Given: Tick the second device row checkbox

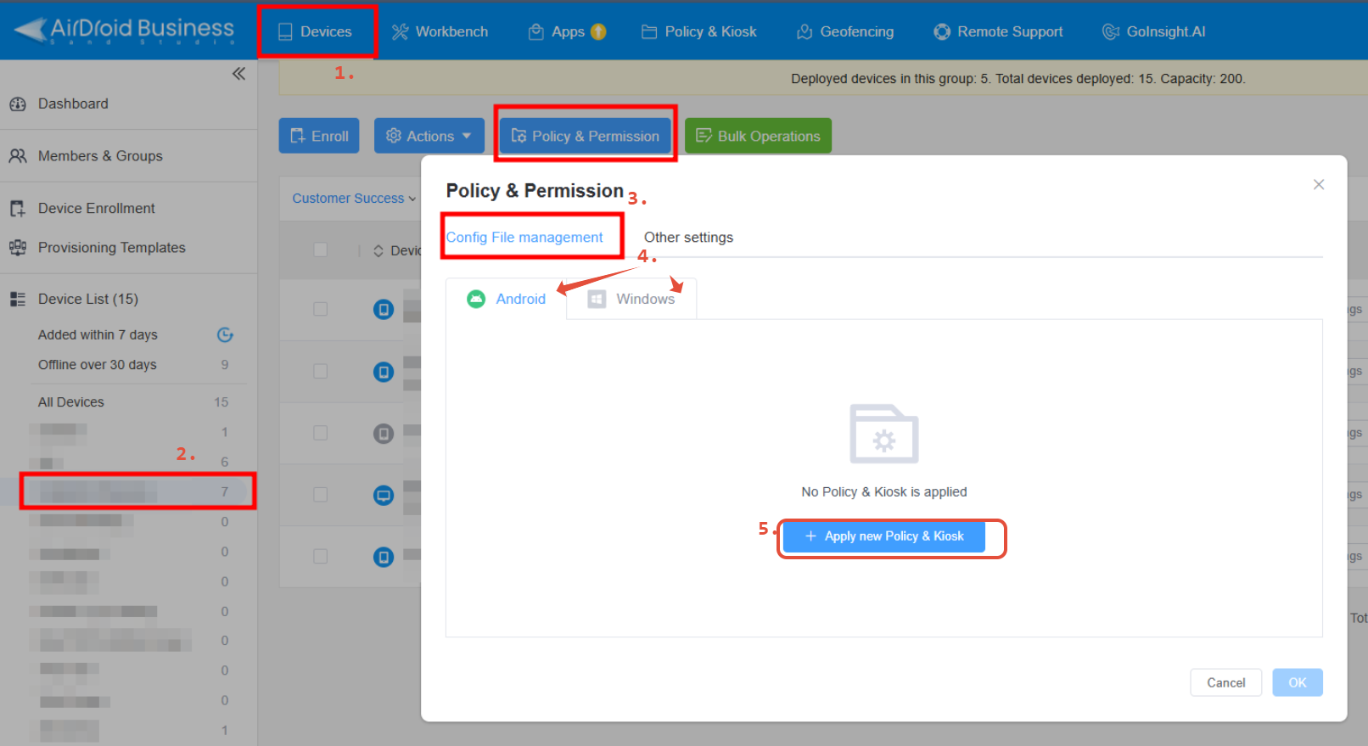Looking at the screenshot, I should 321,371.
